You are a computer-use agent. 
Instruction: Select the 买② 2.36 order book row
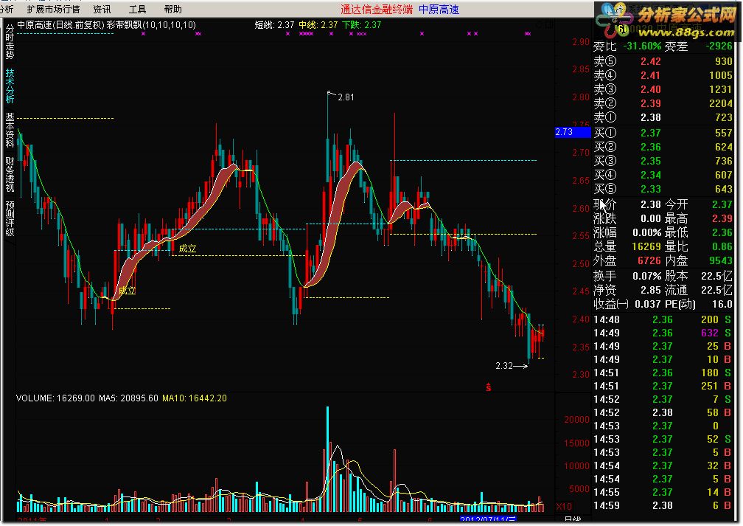pyautogui.click(x=663, y=147)
